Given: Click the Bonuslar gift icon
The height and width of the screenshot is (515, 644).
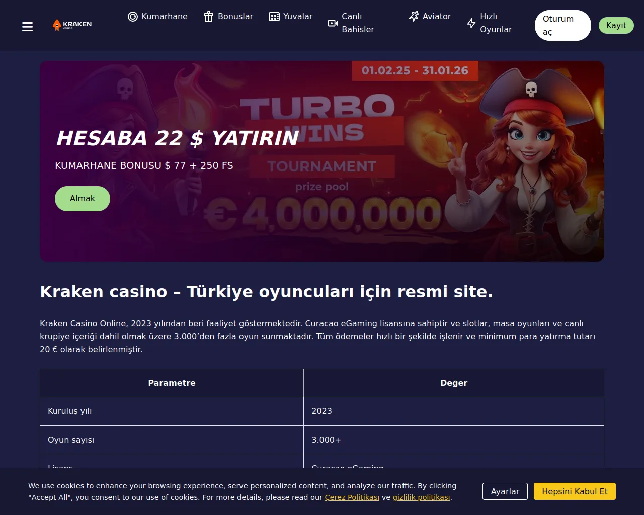Looking at the screenshot, I should 209,17.
